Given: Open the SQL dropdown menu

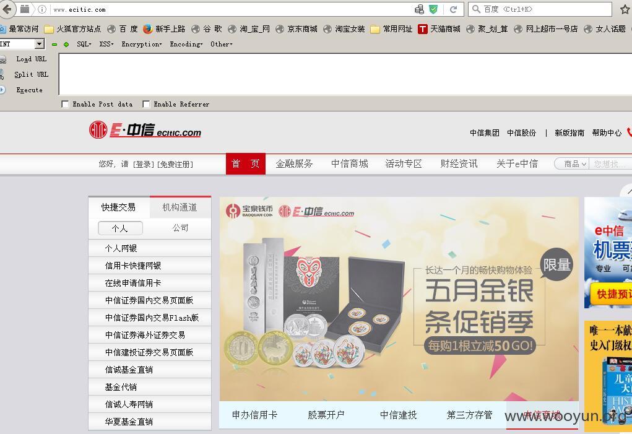Looking at the screenshot, I should 84,44.
